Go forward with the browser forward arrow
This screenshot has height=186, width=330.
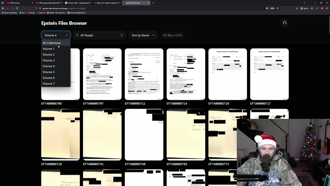click(x=12, y=8)
